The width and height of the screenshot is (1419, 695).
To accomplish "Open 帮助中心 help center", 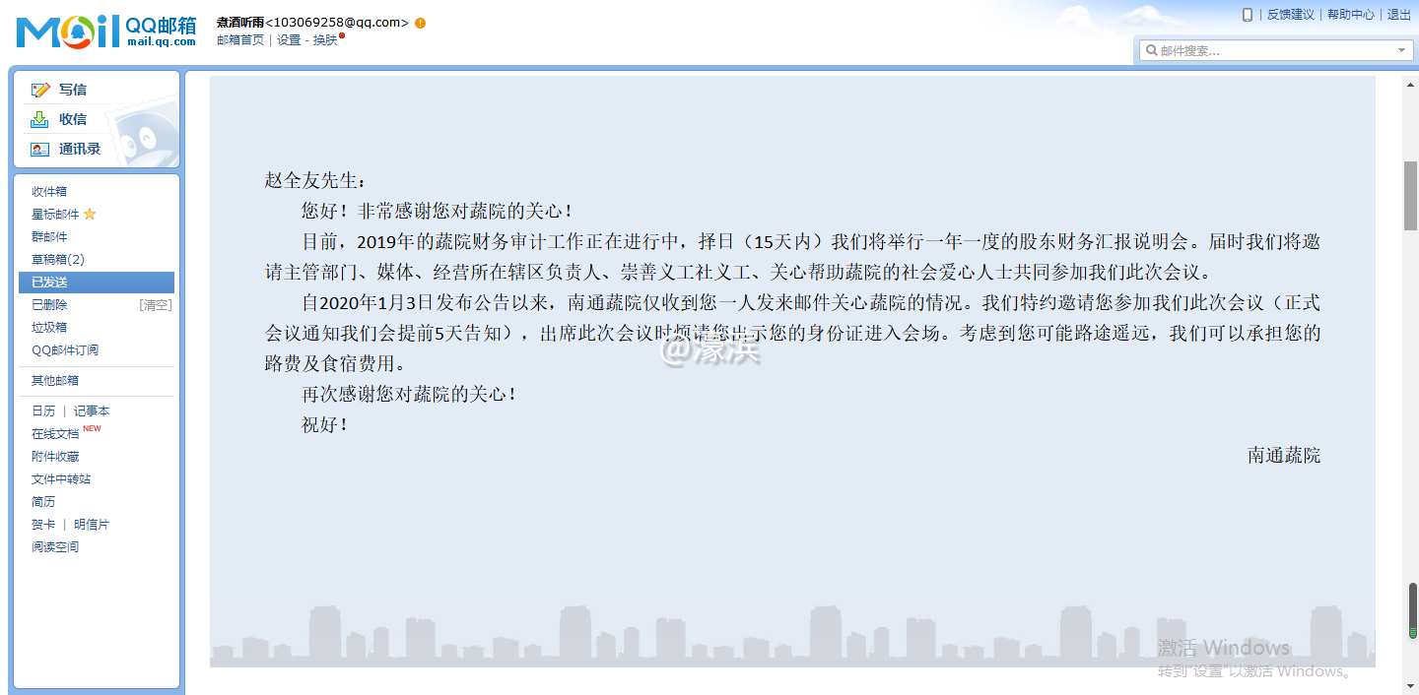I will tap(1350, 14).
